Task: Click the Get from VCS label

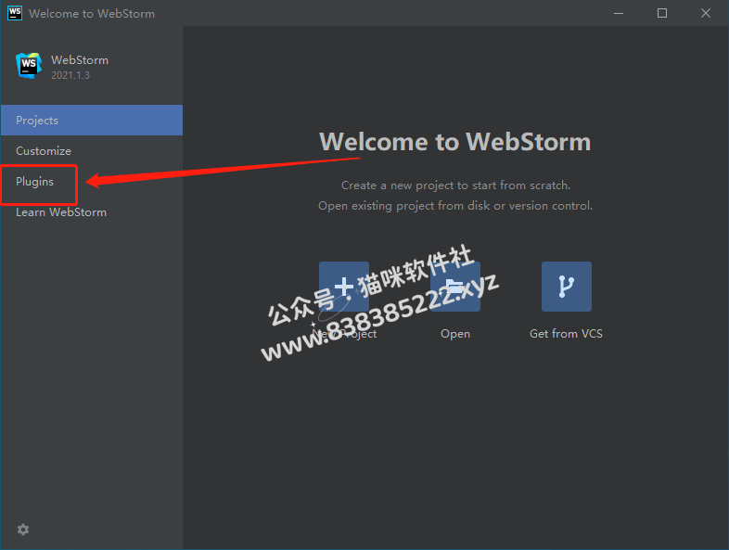Action: tap(566, 334)
